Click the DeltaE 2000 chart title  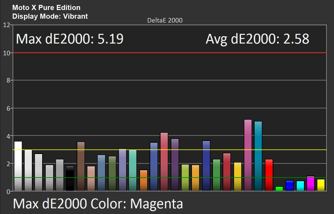165,20
